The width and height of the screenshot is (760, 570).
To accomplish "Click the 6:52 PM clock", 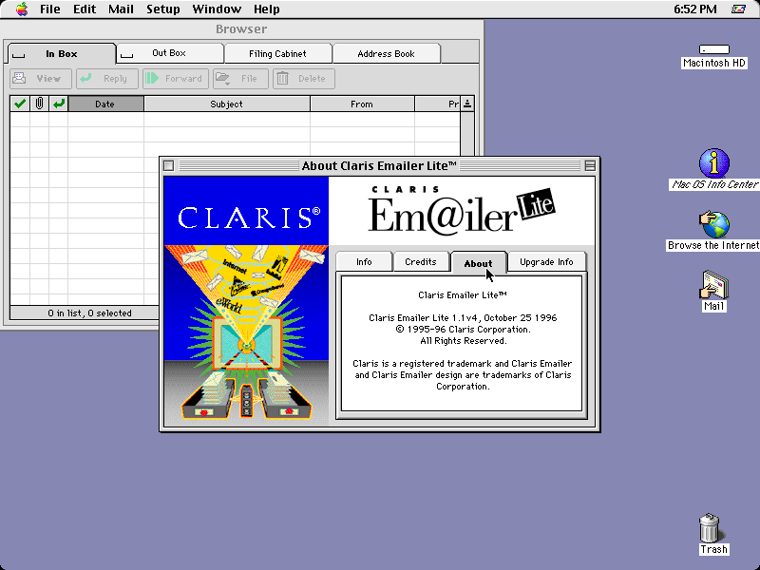I will pyautogui.click(x=695, y=9).
